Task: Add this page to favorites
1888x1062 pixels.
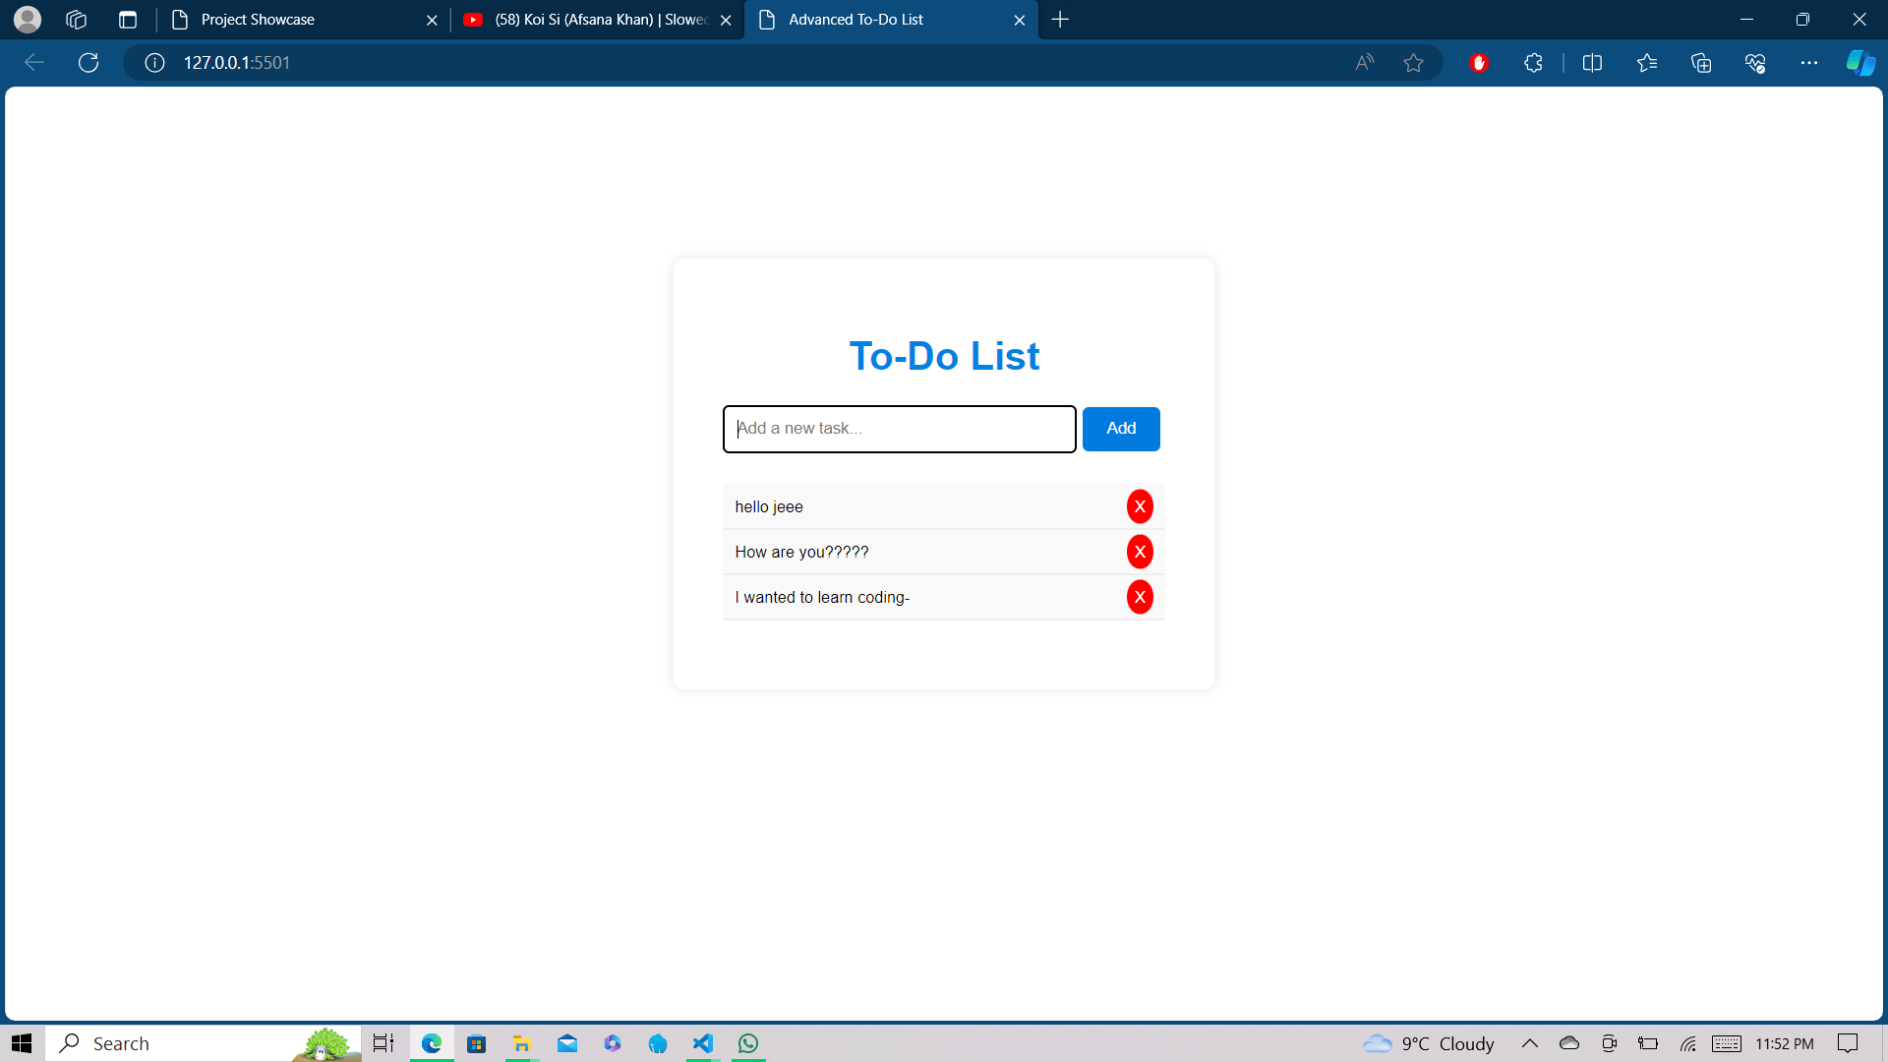Action: (x=1413, y=63)
